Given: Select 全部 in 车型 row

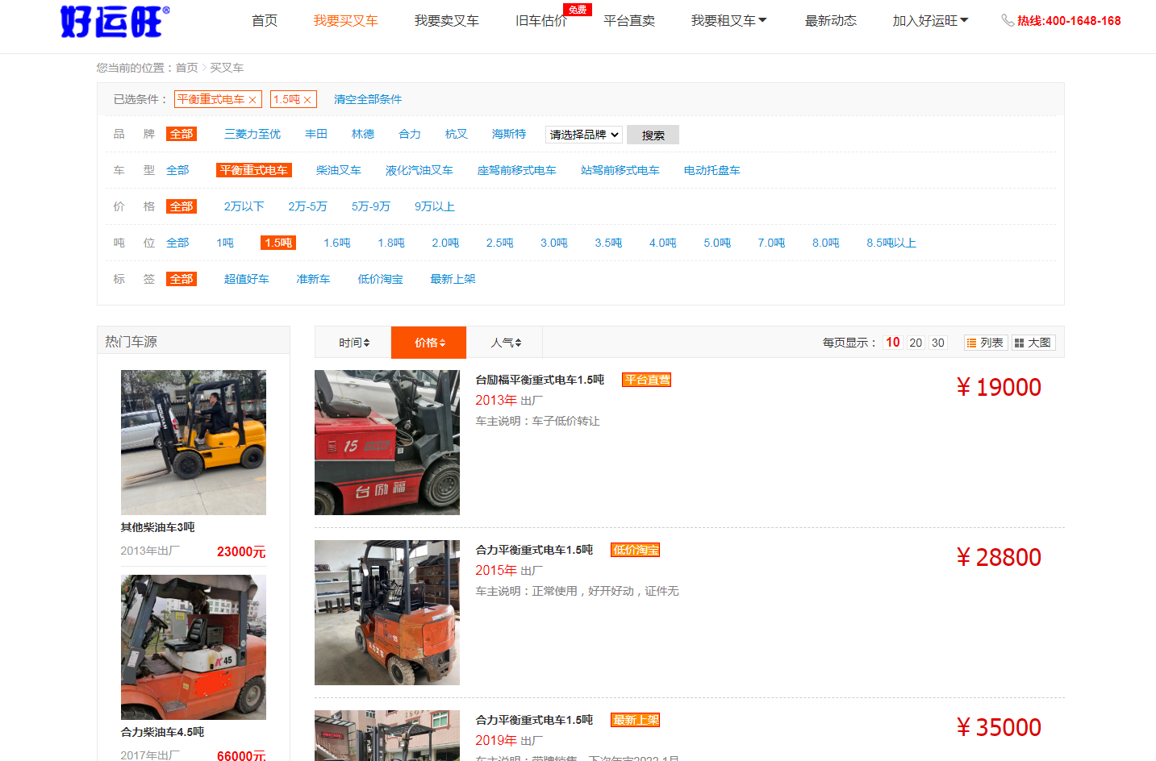Looking at the screenshot, I should [177, 170].
